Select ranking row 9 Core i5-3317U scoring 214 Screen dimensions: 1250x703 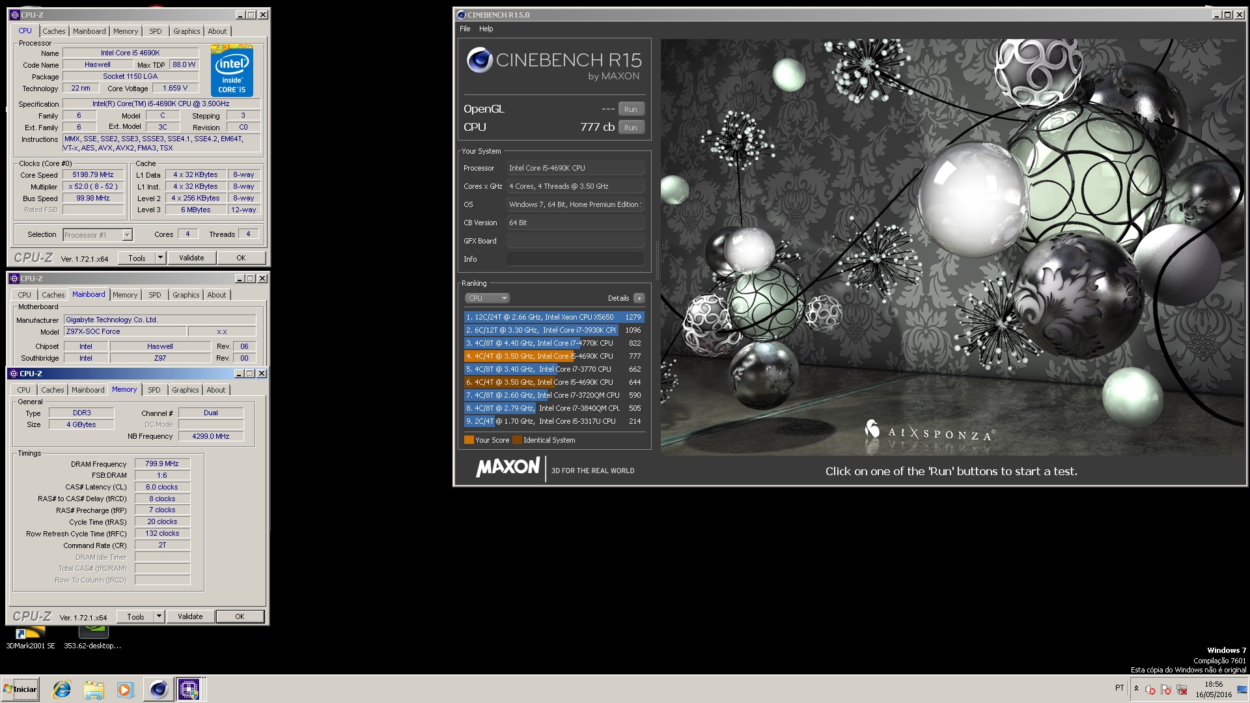(x=554, y=421)
